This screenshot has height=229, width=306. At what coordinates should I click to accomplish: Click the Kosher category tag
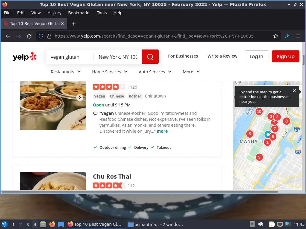[135, 96]
